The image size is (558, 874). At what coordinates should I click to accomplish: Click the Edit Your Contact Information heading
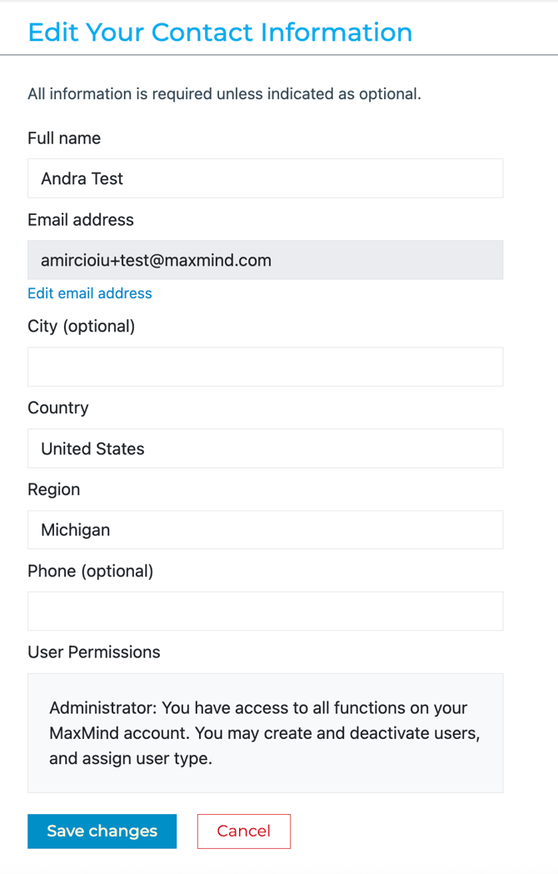(220, 32)
